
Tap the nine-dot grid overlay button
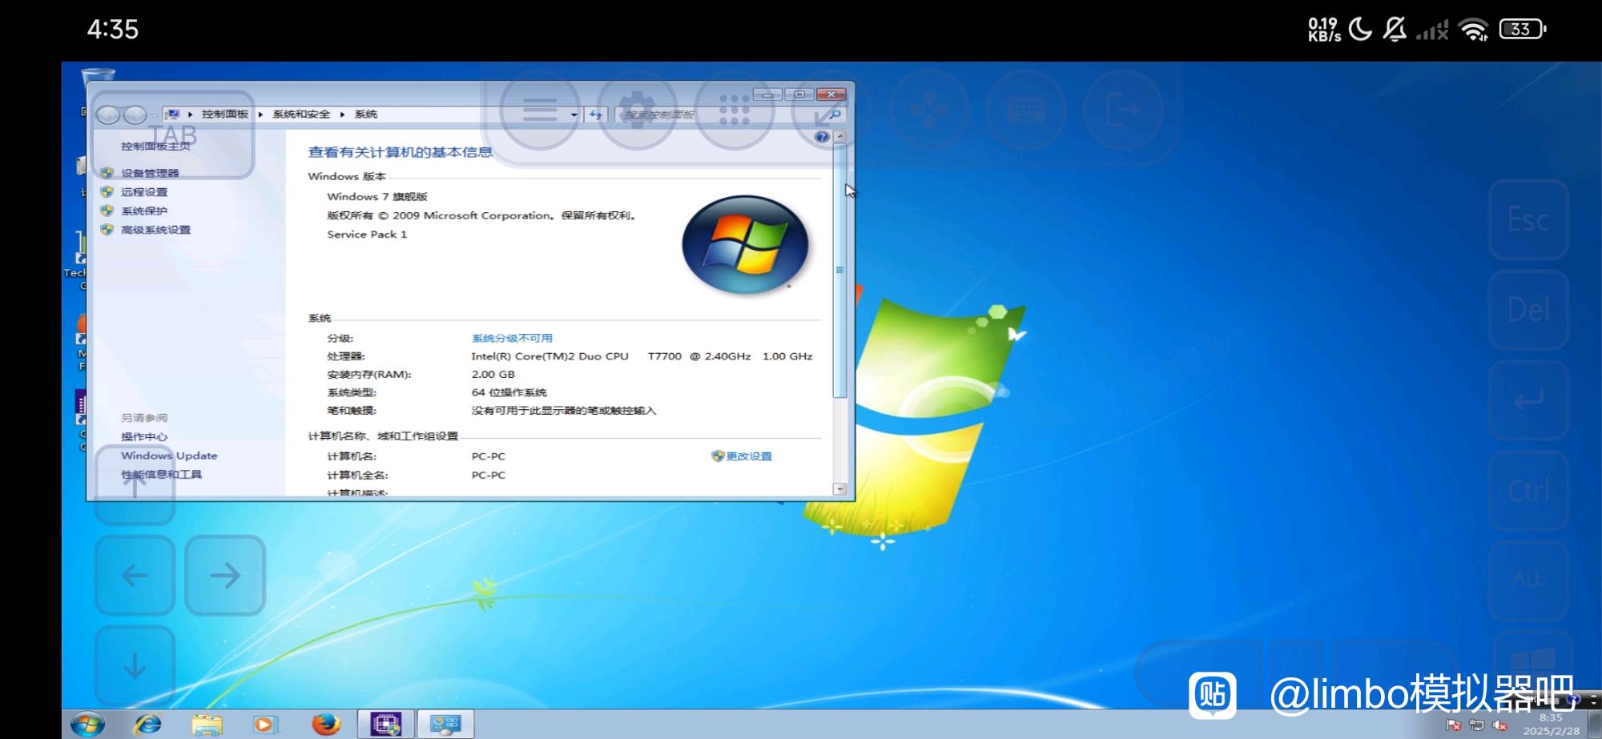735,110
